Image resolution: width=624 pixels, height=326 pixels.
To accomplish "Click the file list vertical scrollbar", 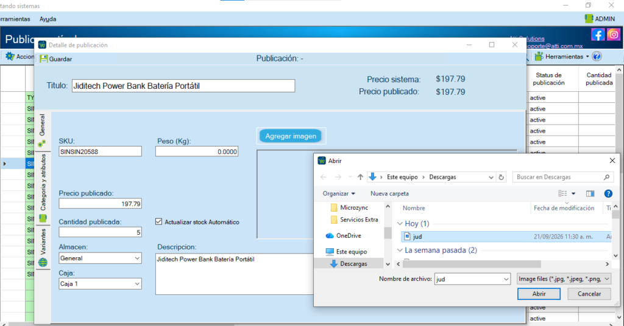I will [x=615, y=215].
